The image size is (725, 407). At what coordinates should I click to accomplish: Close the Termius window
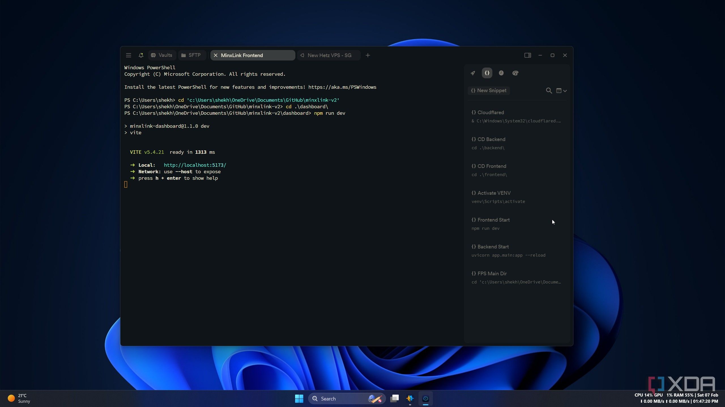pos(565,55)
